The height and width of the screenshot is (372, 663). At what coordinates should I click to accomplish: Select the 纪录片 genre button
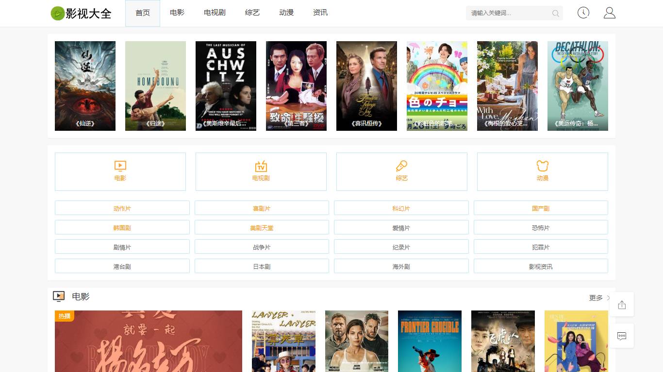tap(401, 247)
